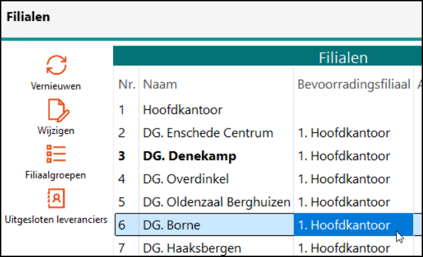423x257 pixels.
Task: Open the Wijzigen edit icon
Action: [x=58, y=110]
